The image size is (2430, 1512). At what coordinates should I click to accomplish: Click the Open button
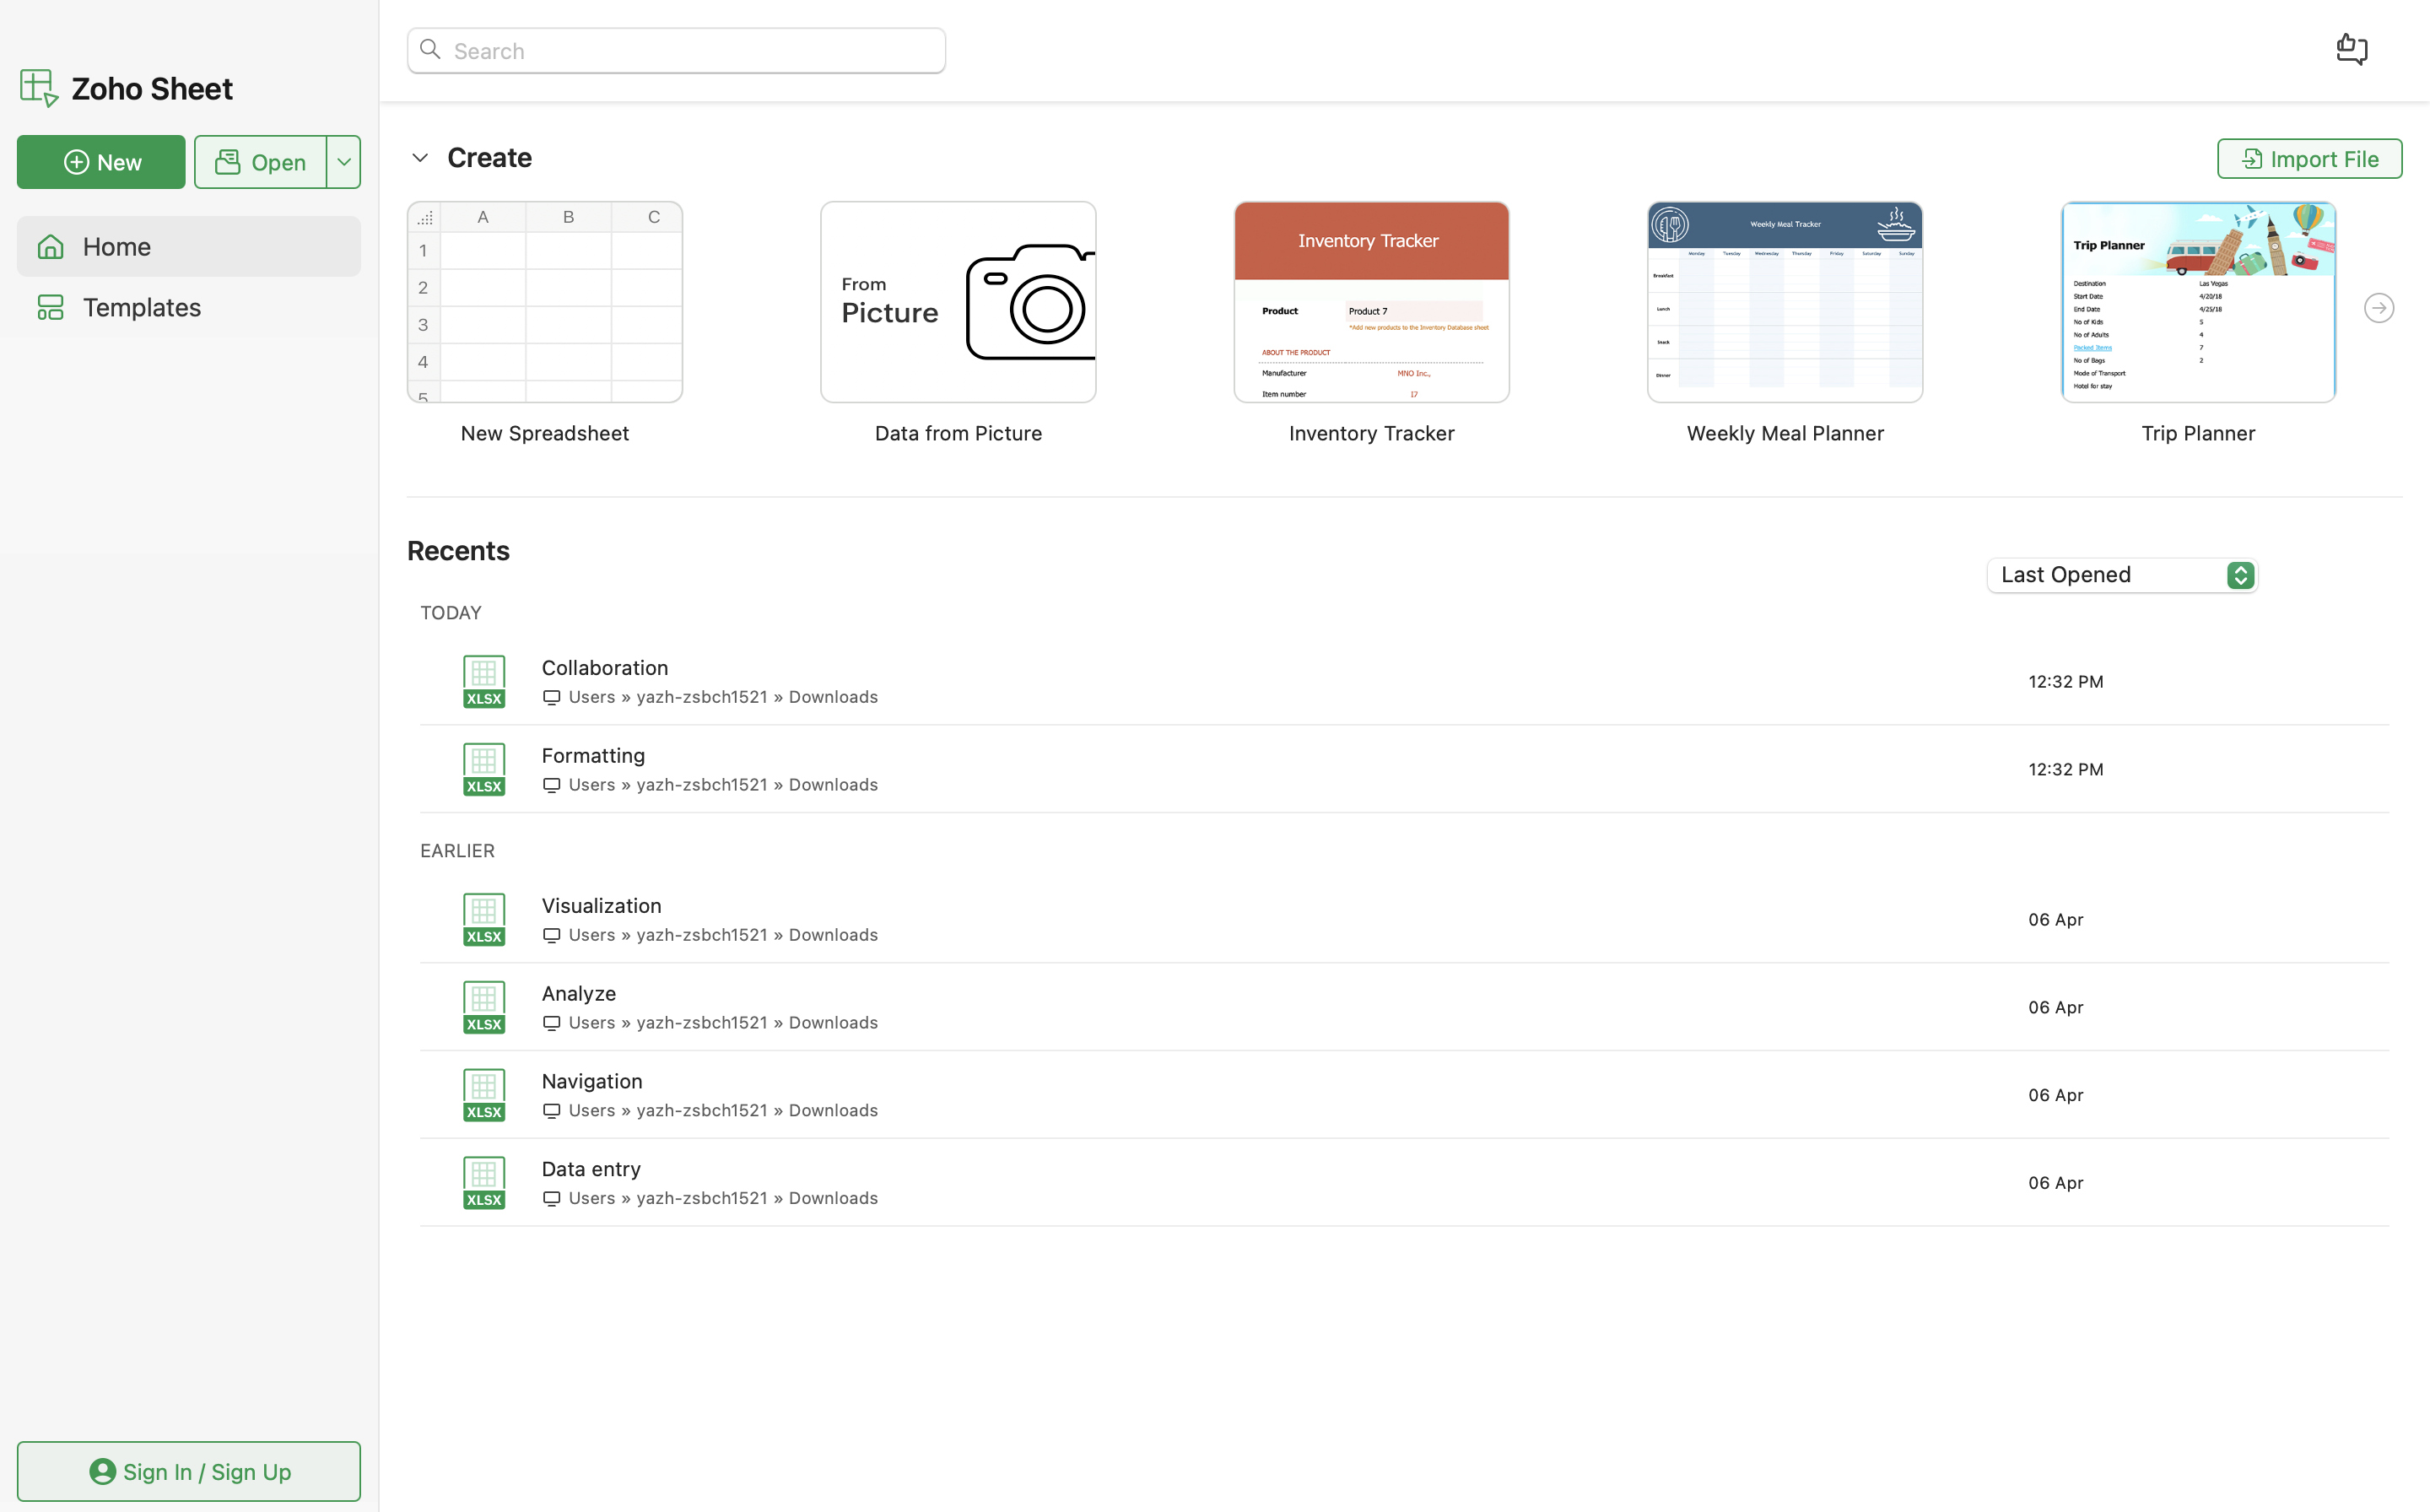[260, 162]
